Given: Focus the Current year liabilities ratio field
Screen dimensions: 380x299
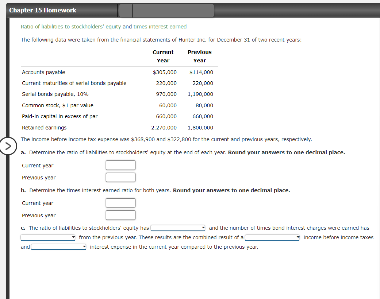Looking at the screenshot, I should 120,165.
